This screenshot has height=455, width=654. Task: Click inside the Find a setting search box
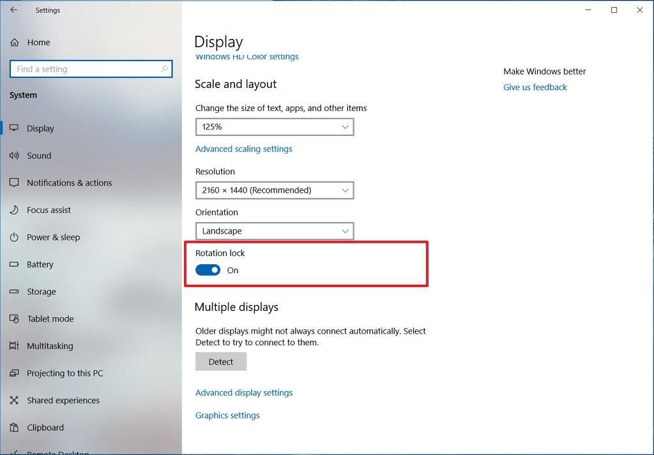pos(91,68)
